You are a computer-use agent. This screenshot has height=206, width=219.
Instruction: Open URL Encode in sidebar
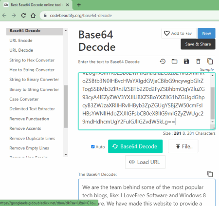click(x=21, y=41)
